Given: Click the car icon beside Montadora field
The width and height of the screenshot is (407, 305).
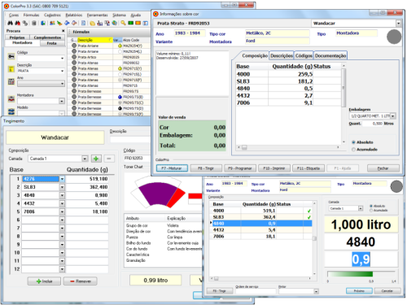Looking at the screenshot, I should [x=11, y=99].
